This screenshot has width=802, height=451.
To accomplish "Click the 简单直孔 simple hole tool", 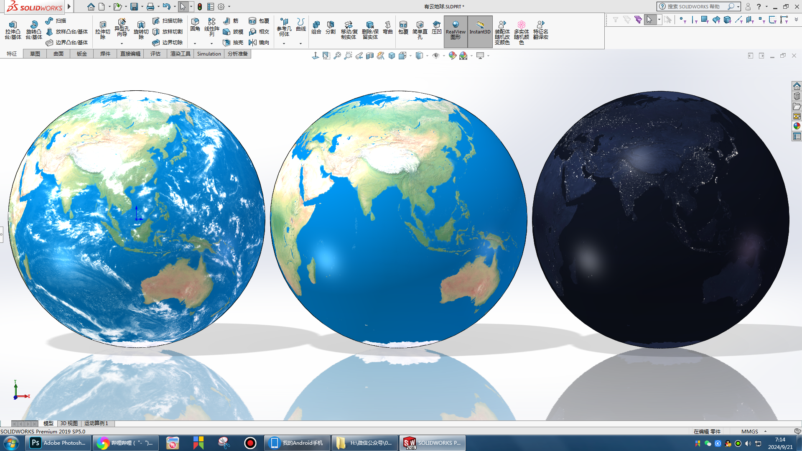I will tap(420, 30).
